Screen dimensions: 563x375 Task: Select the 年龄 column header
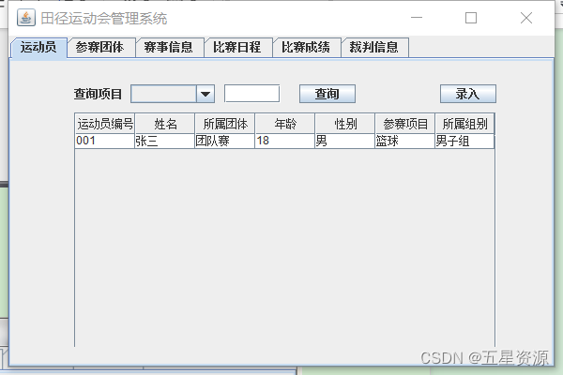(x=284, y=124)
